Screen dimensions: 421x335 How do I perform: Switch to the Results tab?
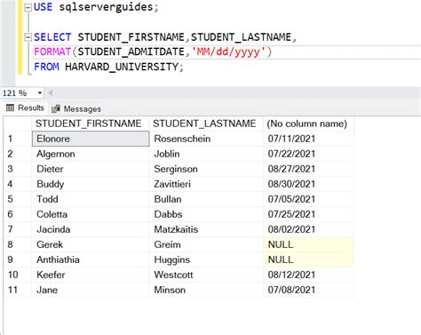pos(25,108)
